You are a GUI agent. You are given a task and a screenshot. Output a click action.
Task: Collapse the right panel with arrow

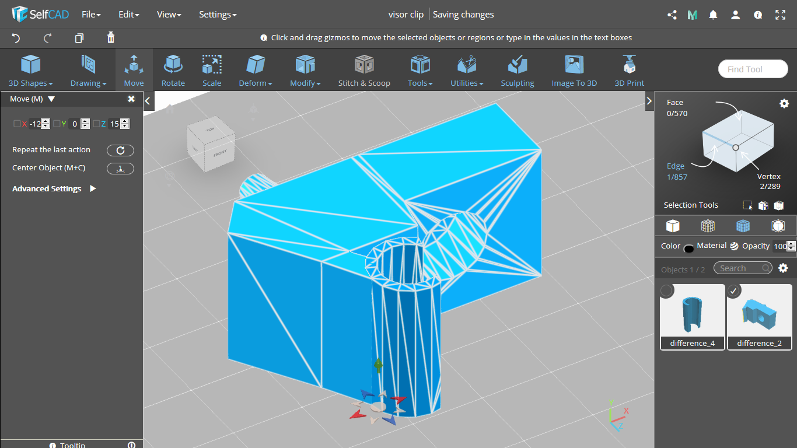(x=649, y=101)
